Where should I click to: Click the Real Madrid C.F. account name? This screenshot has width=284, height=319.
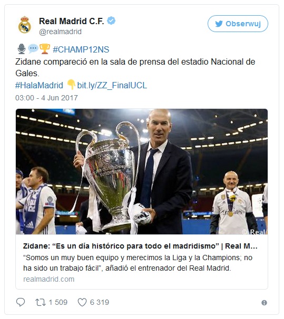(72, 21)
